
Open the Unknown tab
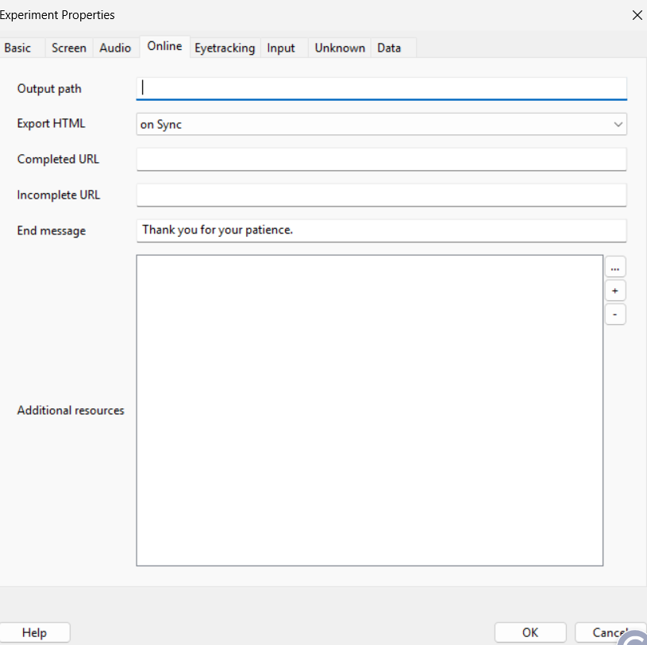pos(340,48)
